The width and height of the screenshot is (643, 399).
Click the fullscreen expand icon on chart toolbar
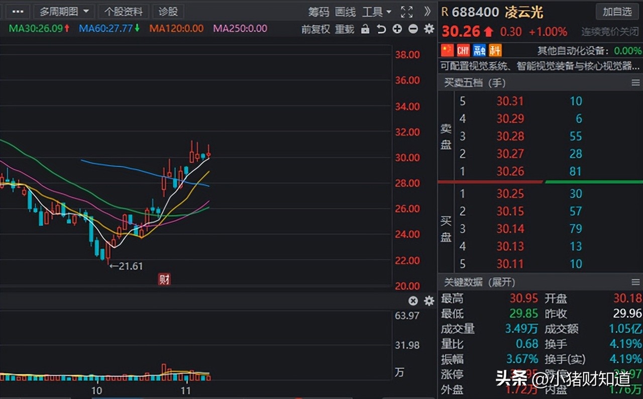coord(407,11)
